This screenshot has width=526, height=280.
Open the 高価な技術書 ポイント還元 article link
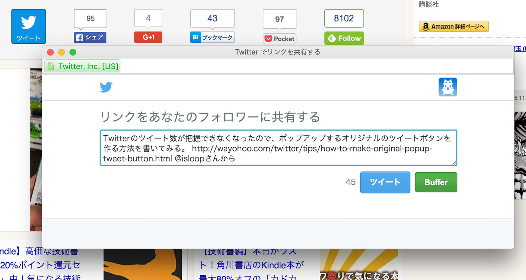point(40,265)
